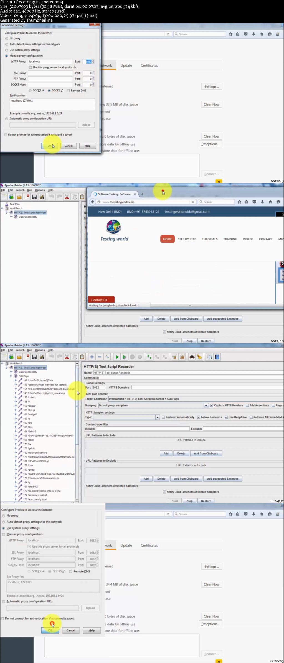Click the Exceptions... button in the fourth frame
Viewport: 284px width, 663px height.
point(211,624)
